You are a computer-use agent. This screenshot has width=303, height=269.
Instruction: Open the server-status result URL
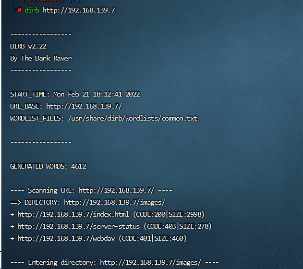(78, 226)
